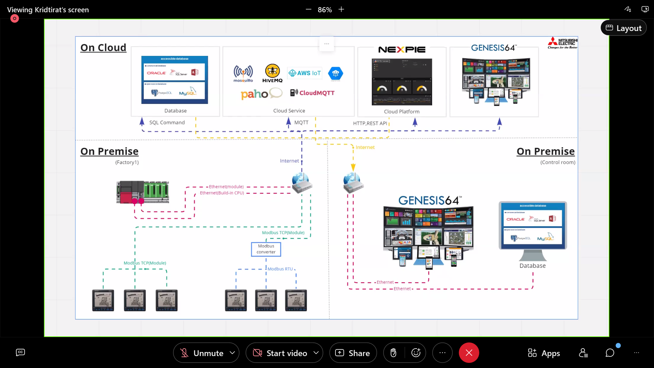The width and height of the screenshot is (654, 368).
Task: Start video camera
Action: [280, 353]
